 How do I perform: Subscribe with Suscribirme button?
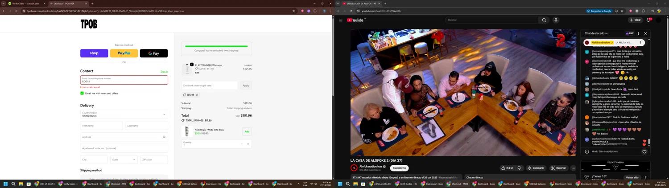[x=399, y=168]
